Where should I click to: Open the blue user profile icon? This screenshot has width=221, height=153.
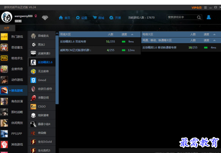209,17
